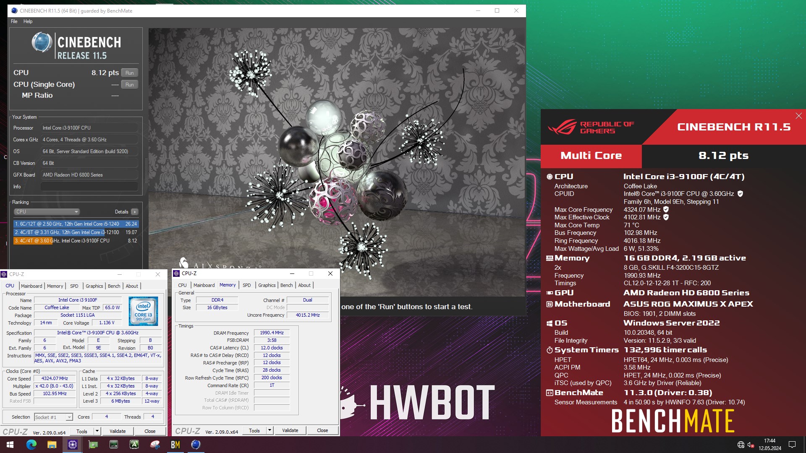Viewport: 806px width, 453px height.
Task: Click the GFX Board field AMD Radeon HD 6800
Action: [89, 175]
